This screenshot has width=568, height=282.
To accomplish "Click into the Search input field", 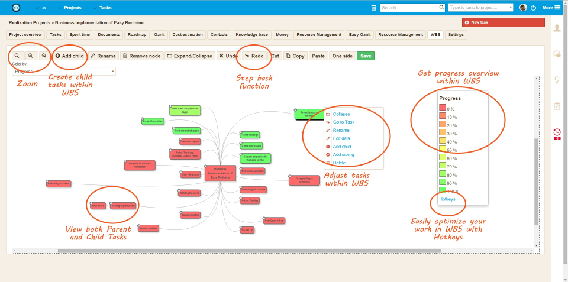I will [x=409, y=7].
